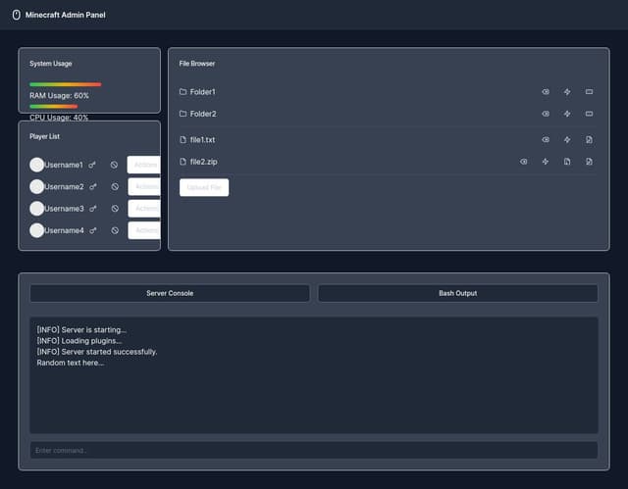Click Username3's avatar circle
This screenshot has height=489, width=628.
(37, 209)
